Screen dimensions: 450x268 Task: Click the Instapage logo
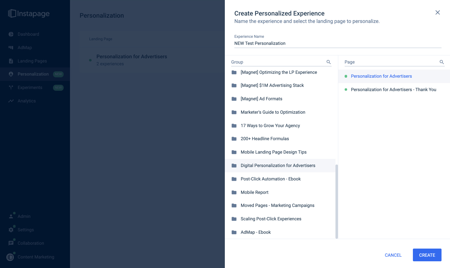[28, 13]
